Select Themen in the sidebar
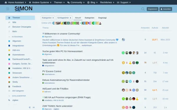Viewport: 177px width, 110px height. [20, 18]
